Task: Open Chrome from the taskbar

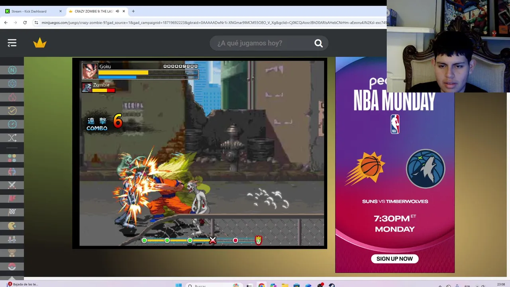Action: 261,285
